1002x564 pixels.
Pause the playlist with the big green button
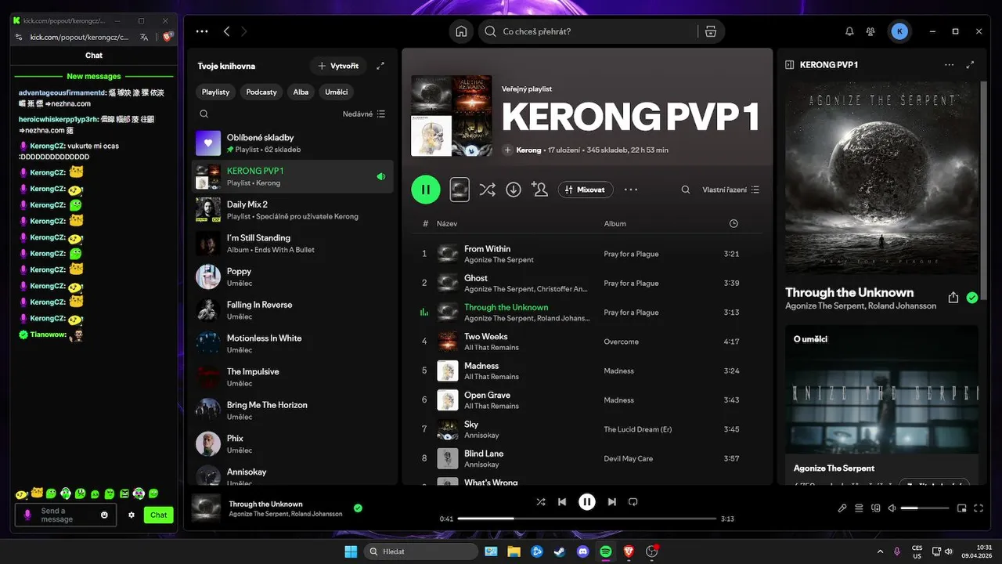coord(426,190)
